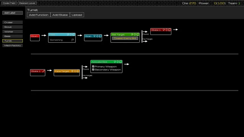The height and width of the screenshot is (137, 244).
Task: Click the rectangle icon on Set Target node
Action: coord(138,35)
